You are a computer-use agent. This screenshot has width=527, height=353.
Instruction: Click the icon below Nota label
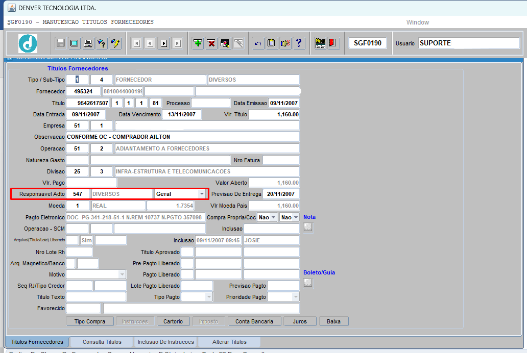[x=308, y=228]
